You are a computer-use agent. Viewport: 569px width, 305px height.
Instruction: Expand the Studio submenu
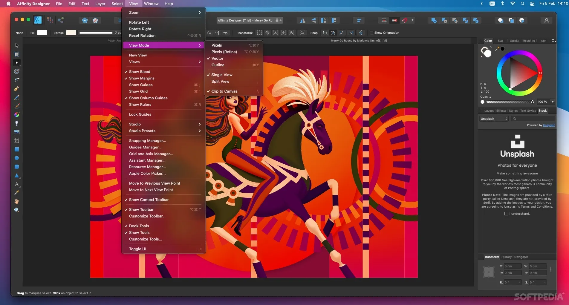click(x=163, y=124)
